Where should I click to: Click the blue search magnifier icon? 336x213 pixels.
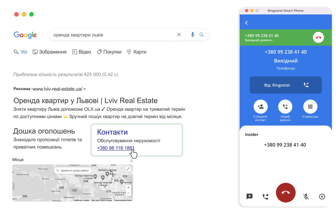[202, 35]
